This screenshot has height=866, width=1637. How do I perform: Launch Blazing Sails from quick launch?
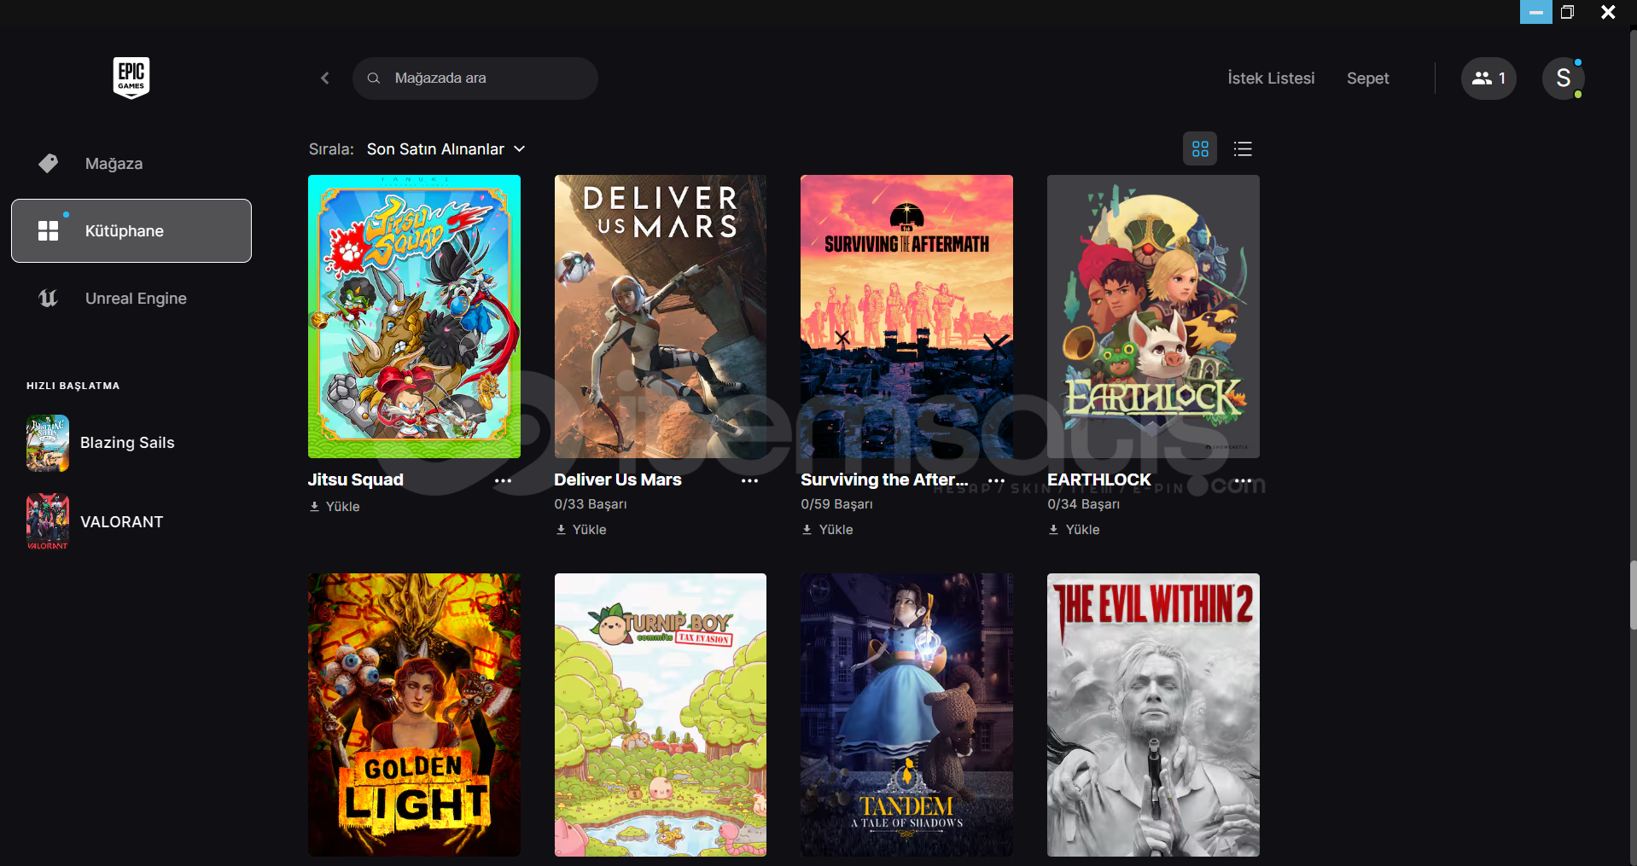127,443
